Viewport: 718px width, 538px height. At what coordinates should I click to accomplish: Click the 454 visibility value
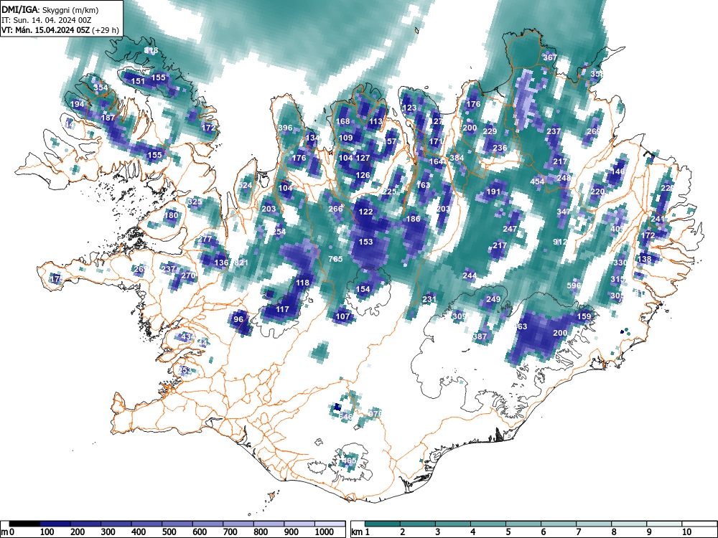[x=537, y=181]
